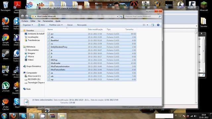Open the Editar menu

pos(33,21)
